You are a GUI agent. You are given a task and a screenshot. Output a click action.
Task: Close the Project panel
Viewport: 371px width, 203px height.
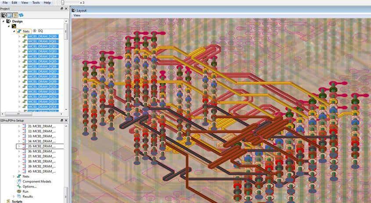pyautogui.click(x=66, y=9)
